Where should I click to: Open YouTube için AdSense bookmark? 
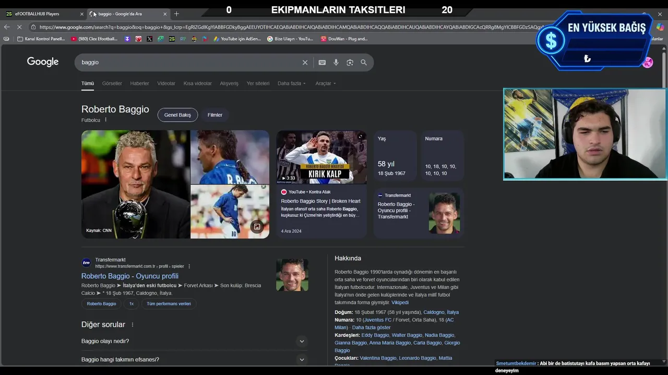(237, 39)
